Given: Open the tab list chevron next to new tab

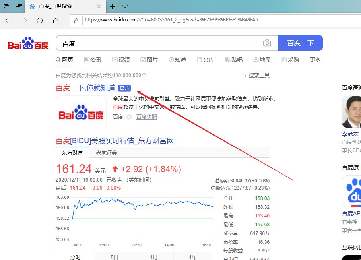Looking at the screenshot, I should [125, 7].
